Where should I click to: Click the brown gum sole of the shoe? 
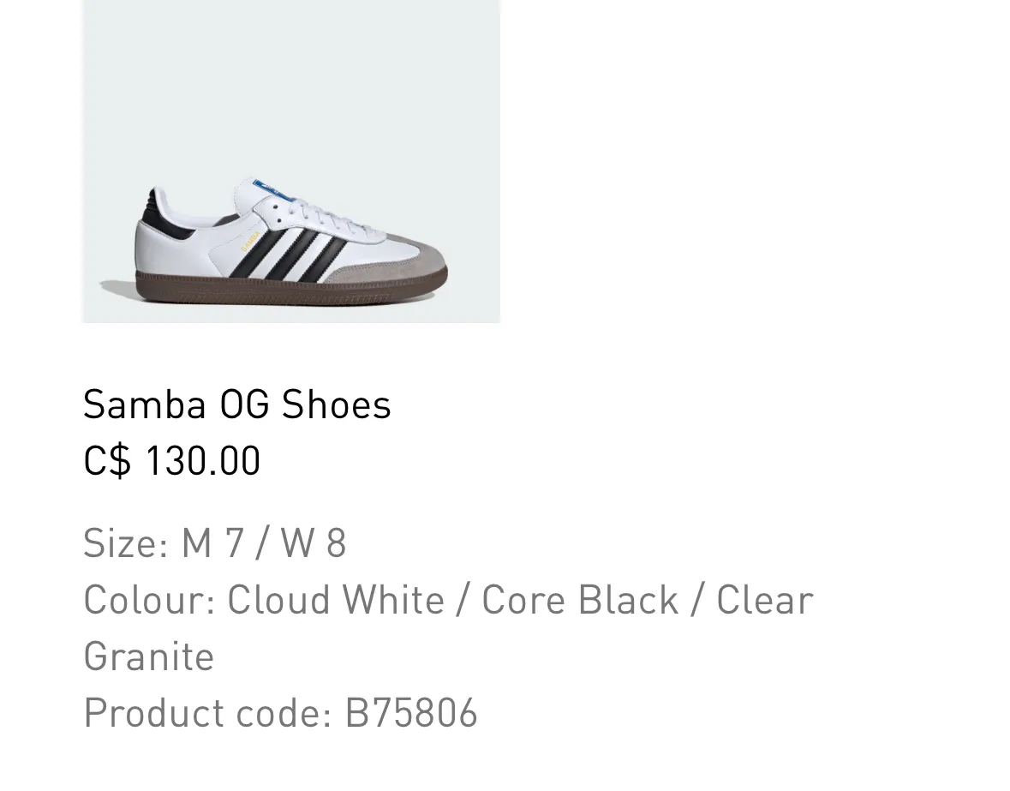click(291, 288)
